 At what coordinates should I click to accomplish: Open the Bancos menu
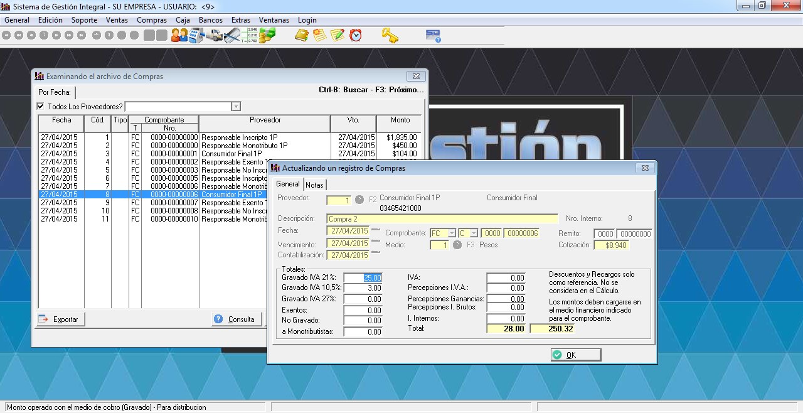[x=210, y=20]
